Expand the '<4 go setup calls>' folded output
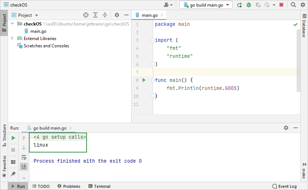 click(31, 137)
